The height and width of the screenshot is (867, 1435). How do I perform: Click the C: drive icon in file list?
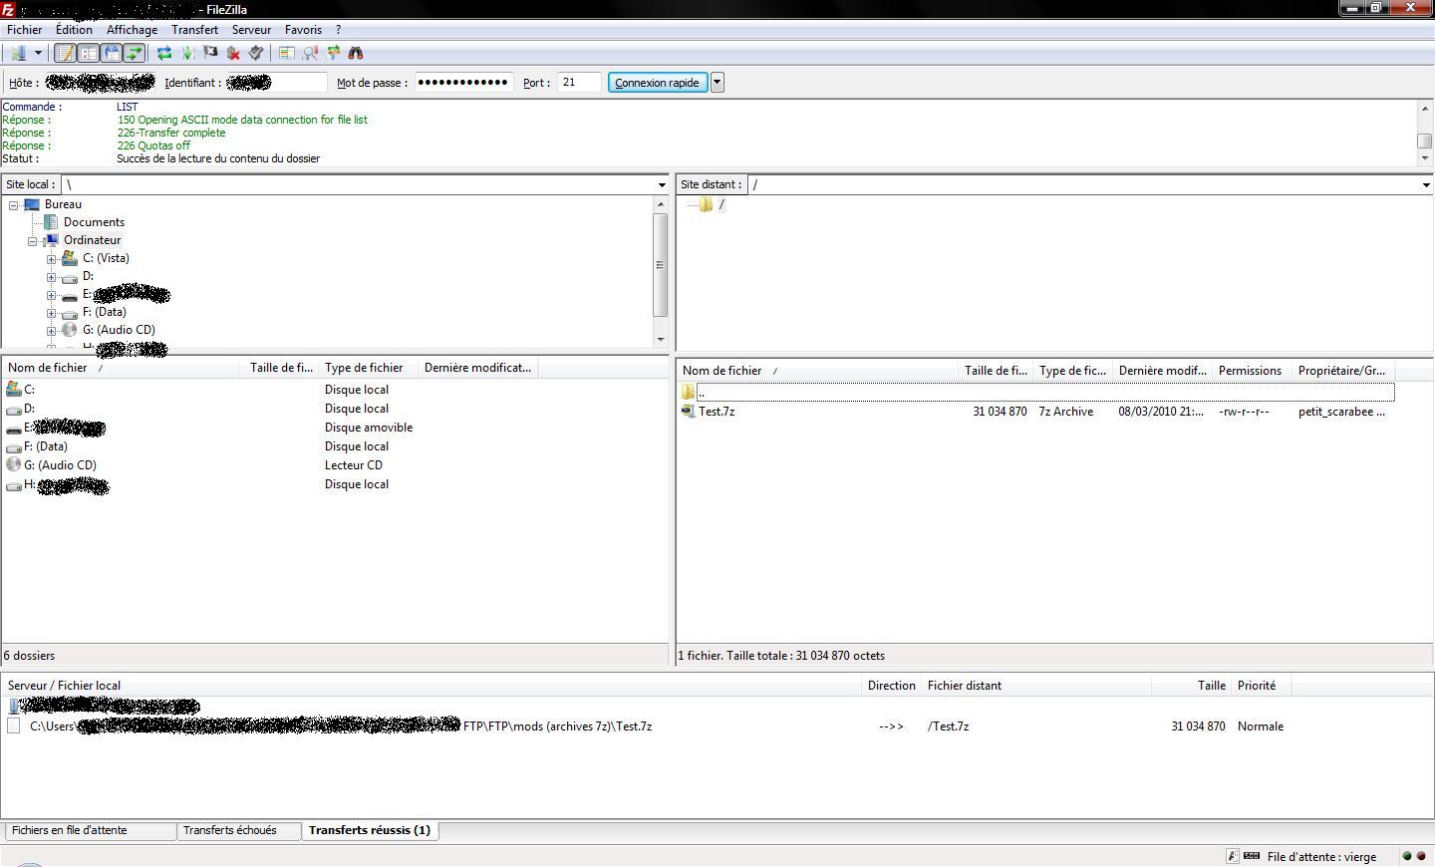click(x=13, y=390)
